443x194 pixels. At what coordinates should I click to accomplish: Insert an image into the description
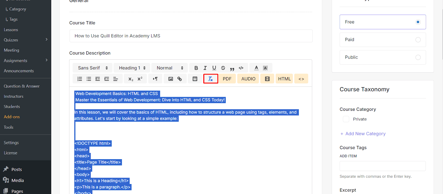[171, 79]
